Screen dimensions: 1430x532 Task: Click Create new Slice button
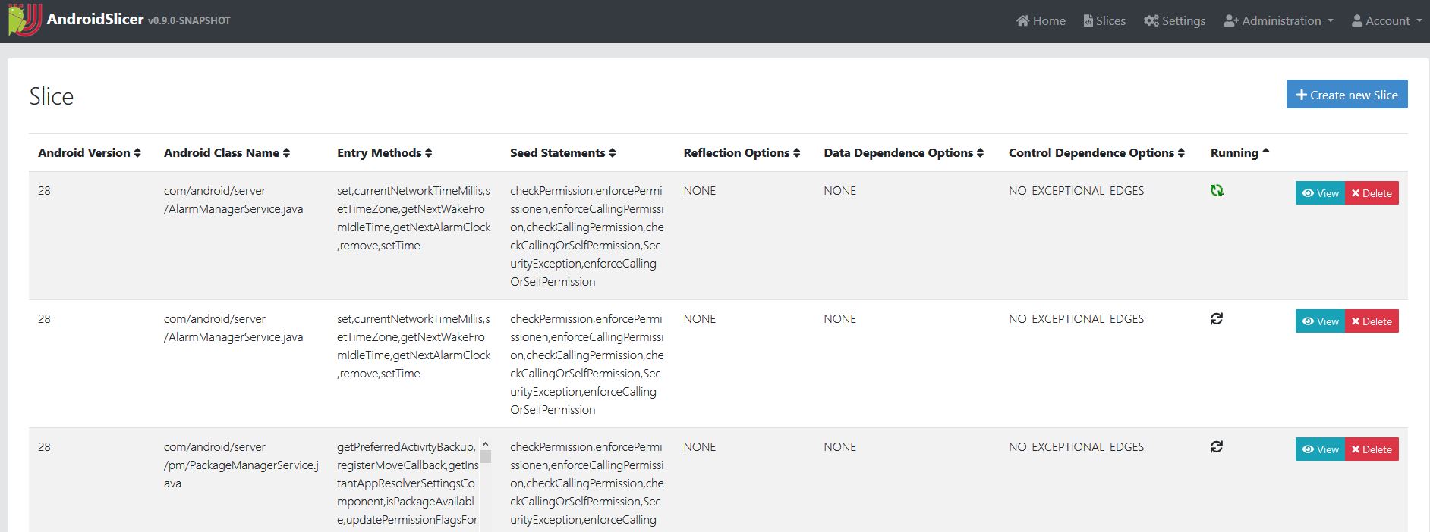pos(1347,95)
